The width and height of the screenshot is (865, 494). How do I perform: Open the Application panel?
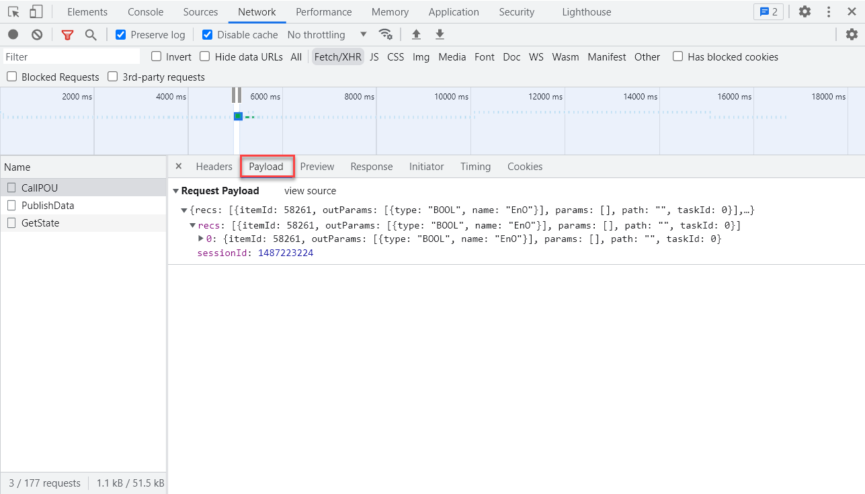[454, 12]
